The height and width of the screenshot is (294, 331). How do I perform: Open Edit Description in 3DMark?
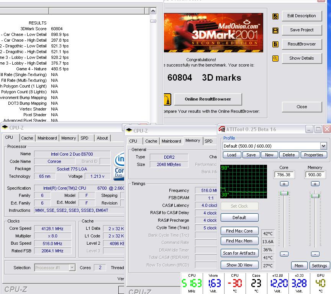tap(302, 16)
